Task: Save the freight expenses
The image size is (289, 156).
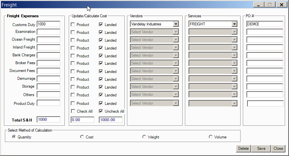Action: [x=261, y=149]
